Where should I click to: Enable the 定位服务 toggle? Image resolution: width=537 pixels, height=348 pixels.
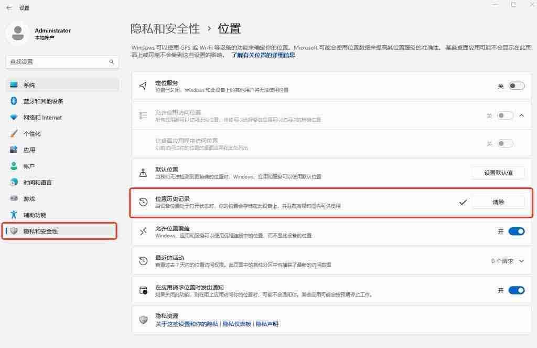pyautogui.click(x=515, y=86)
